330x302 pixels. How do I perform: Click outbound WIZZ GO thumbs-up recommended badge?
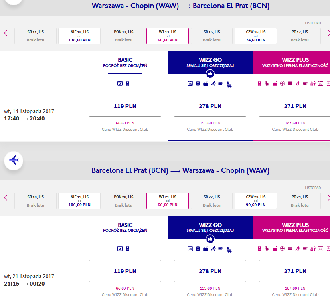tap(210, 74)
